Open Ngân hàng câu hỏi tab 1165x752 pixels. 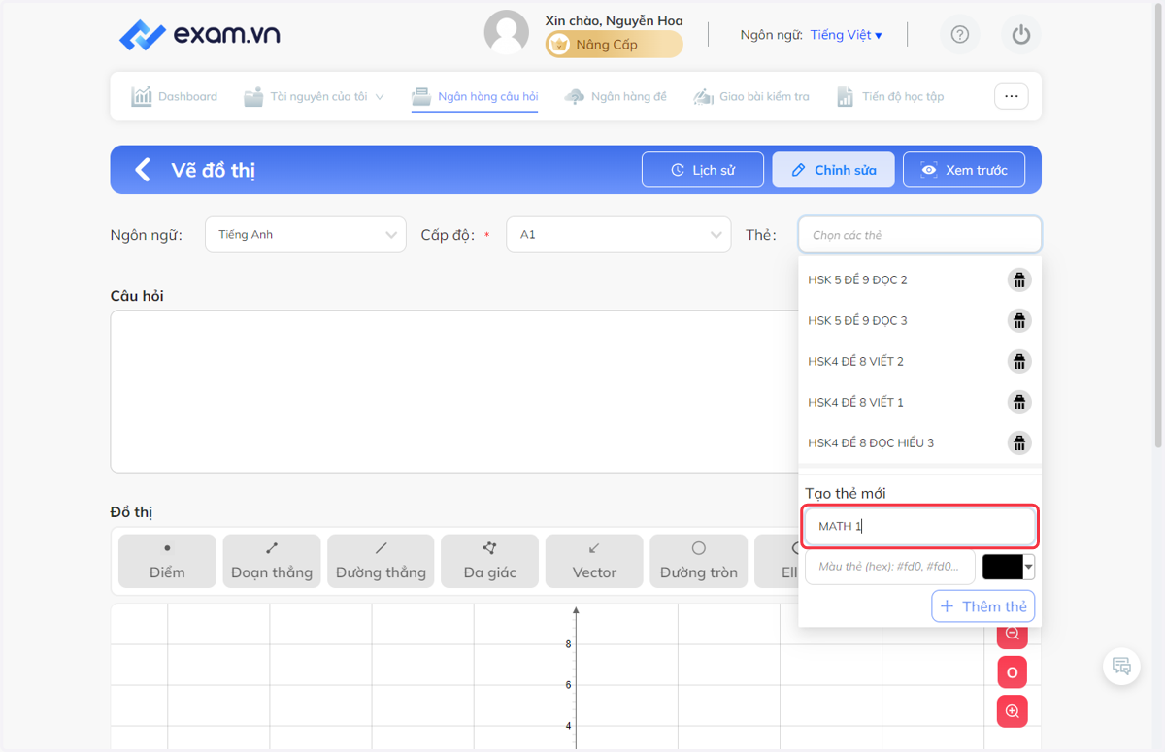[475, 97]
